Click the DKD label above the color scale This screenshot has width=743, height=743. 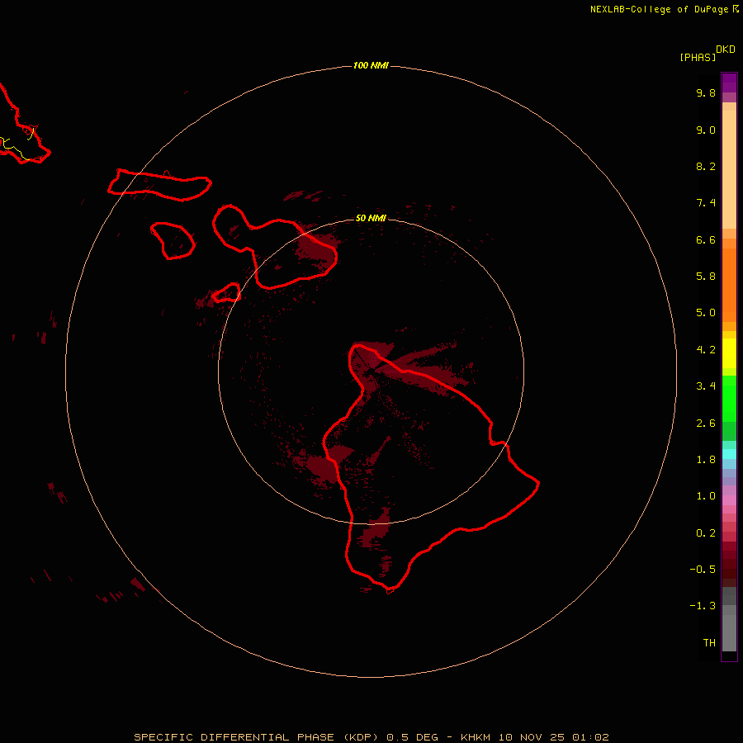point(725,50)
